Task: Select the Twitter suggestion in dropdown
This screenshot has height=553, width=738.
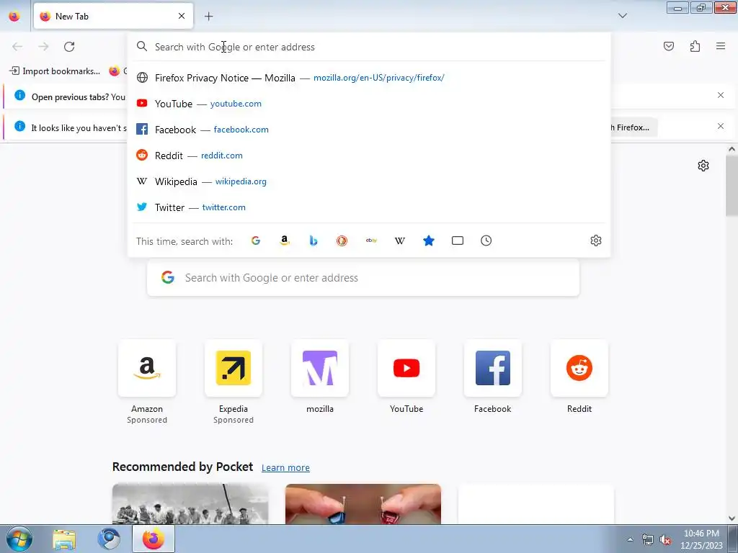Action: tap(369, 207)
